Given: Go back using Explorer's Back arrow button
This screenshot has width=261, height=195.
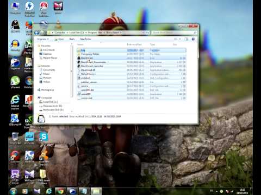Looking at the screenshot, I should 36,32.
